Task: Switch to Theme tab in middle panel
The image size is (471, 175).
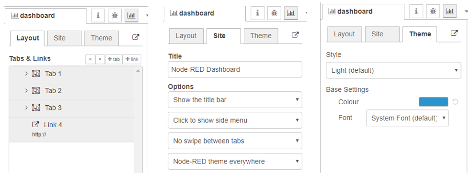Action: 261,36
